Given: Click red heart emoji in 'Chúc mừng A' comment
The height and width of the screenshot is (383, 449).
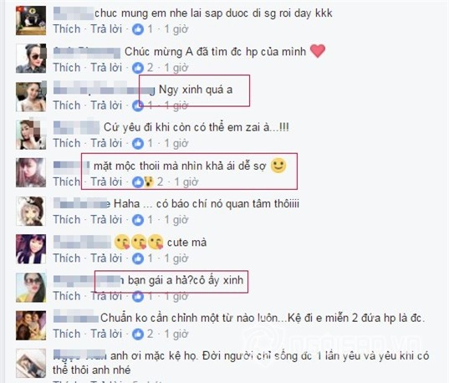Looking at the screenshot, I should pyautogui.click(x=318, y=51).
